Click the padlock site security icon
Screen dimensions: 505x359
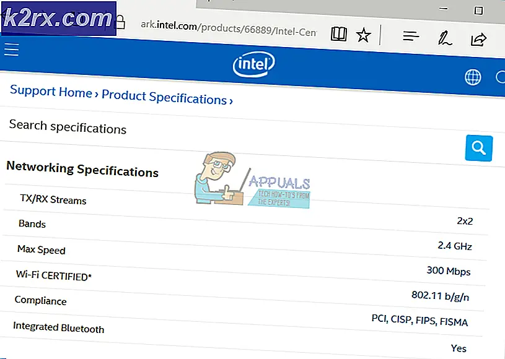pyautogui.click(x=120, y=22)
